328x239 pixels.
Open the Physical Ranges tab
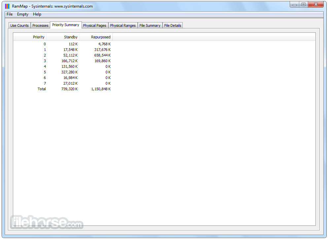[x=123, y=25]
